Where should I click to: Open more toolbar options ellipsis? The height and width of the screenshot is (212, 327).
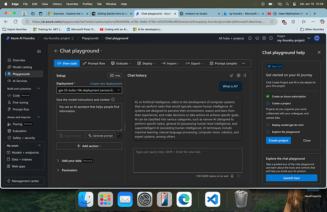click(243, 63)
